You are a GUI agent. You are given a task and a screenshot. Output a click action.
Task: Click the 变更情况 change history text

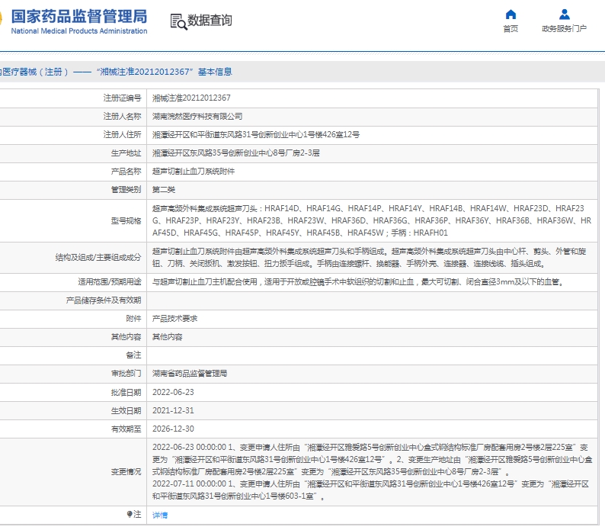coord(372,472)
